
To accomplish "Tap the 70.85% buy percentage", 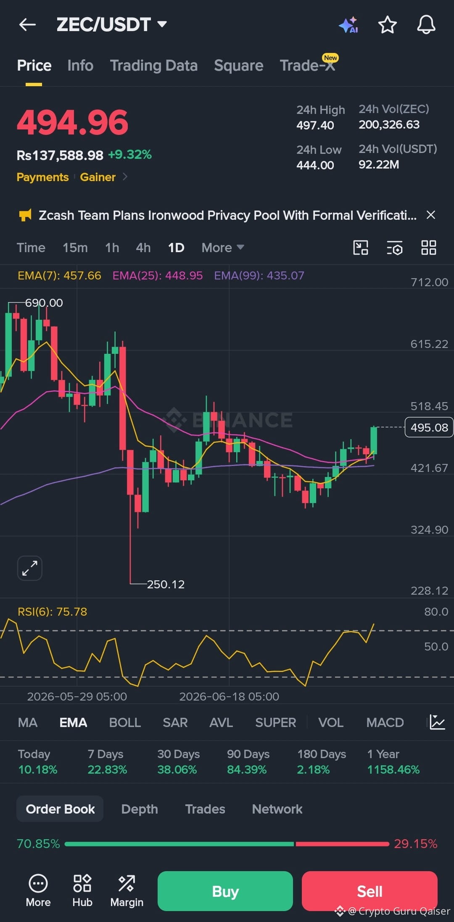I will click(38, 844).
